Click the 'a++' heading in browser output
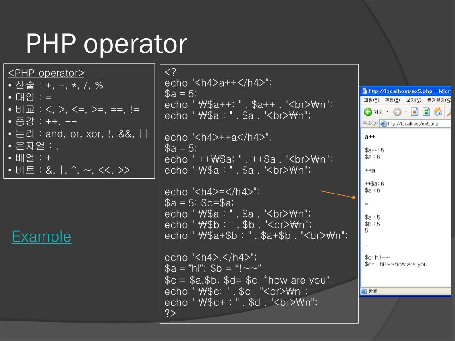The image size is (455, 341). click(370, 137)
